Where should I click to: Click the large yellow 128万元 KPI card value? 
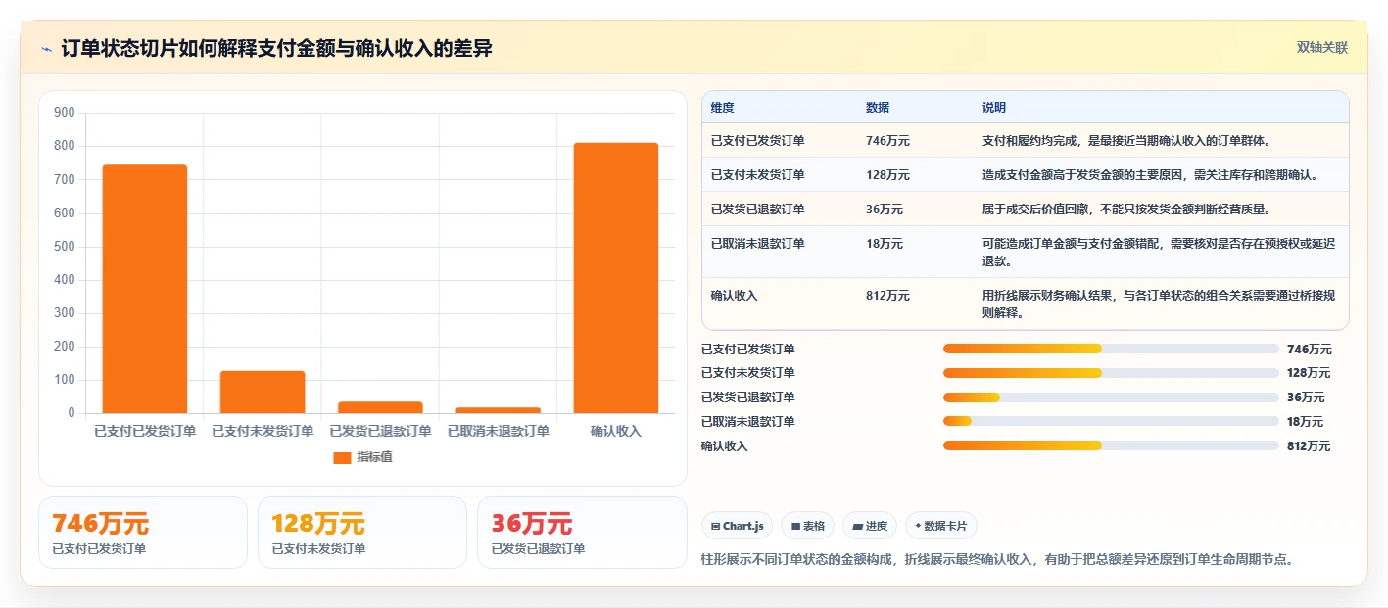[x=318, y=524]
